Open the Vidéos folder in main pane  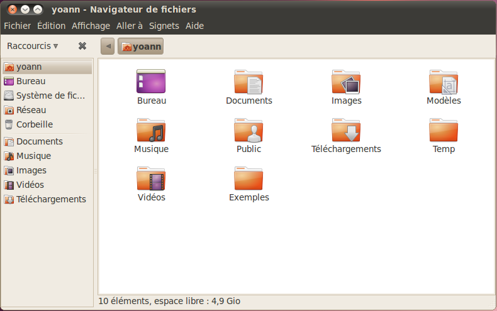click(x=151, y=178)
